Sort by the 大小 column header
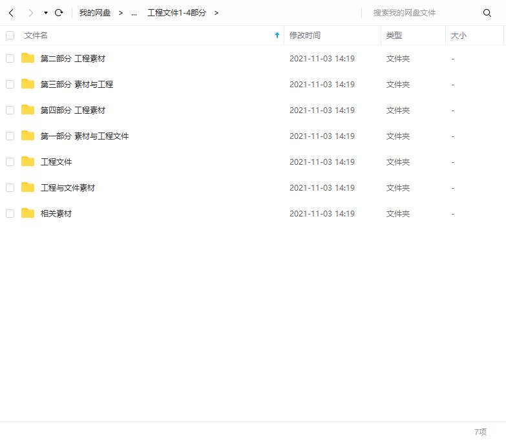Image resolution: width=506 pixels, height=442 pixels. [459, 35]
